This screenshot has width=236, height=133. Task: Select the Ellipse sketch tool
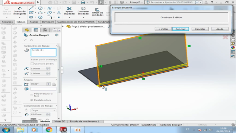49,13
